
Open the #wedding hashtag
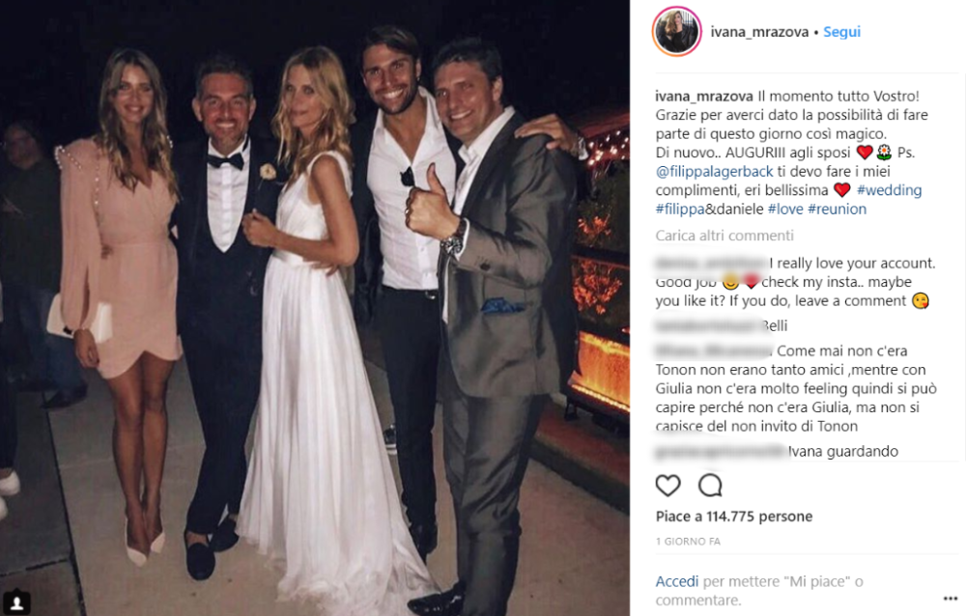click(889, 190)
